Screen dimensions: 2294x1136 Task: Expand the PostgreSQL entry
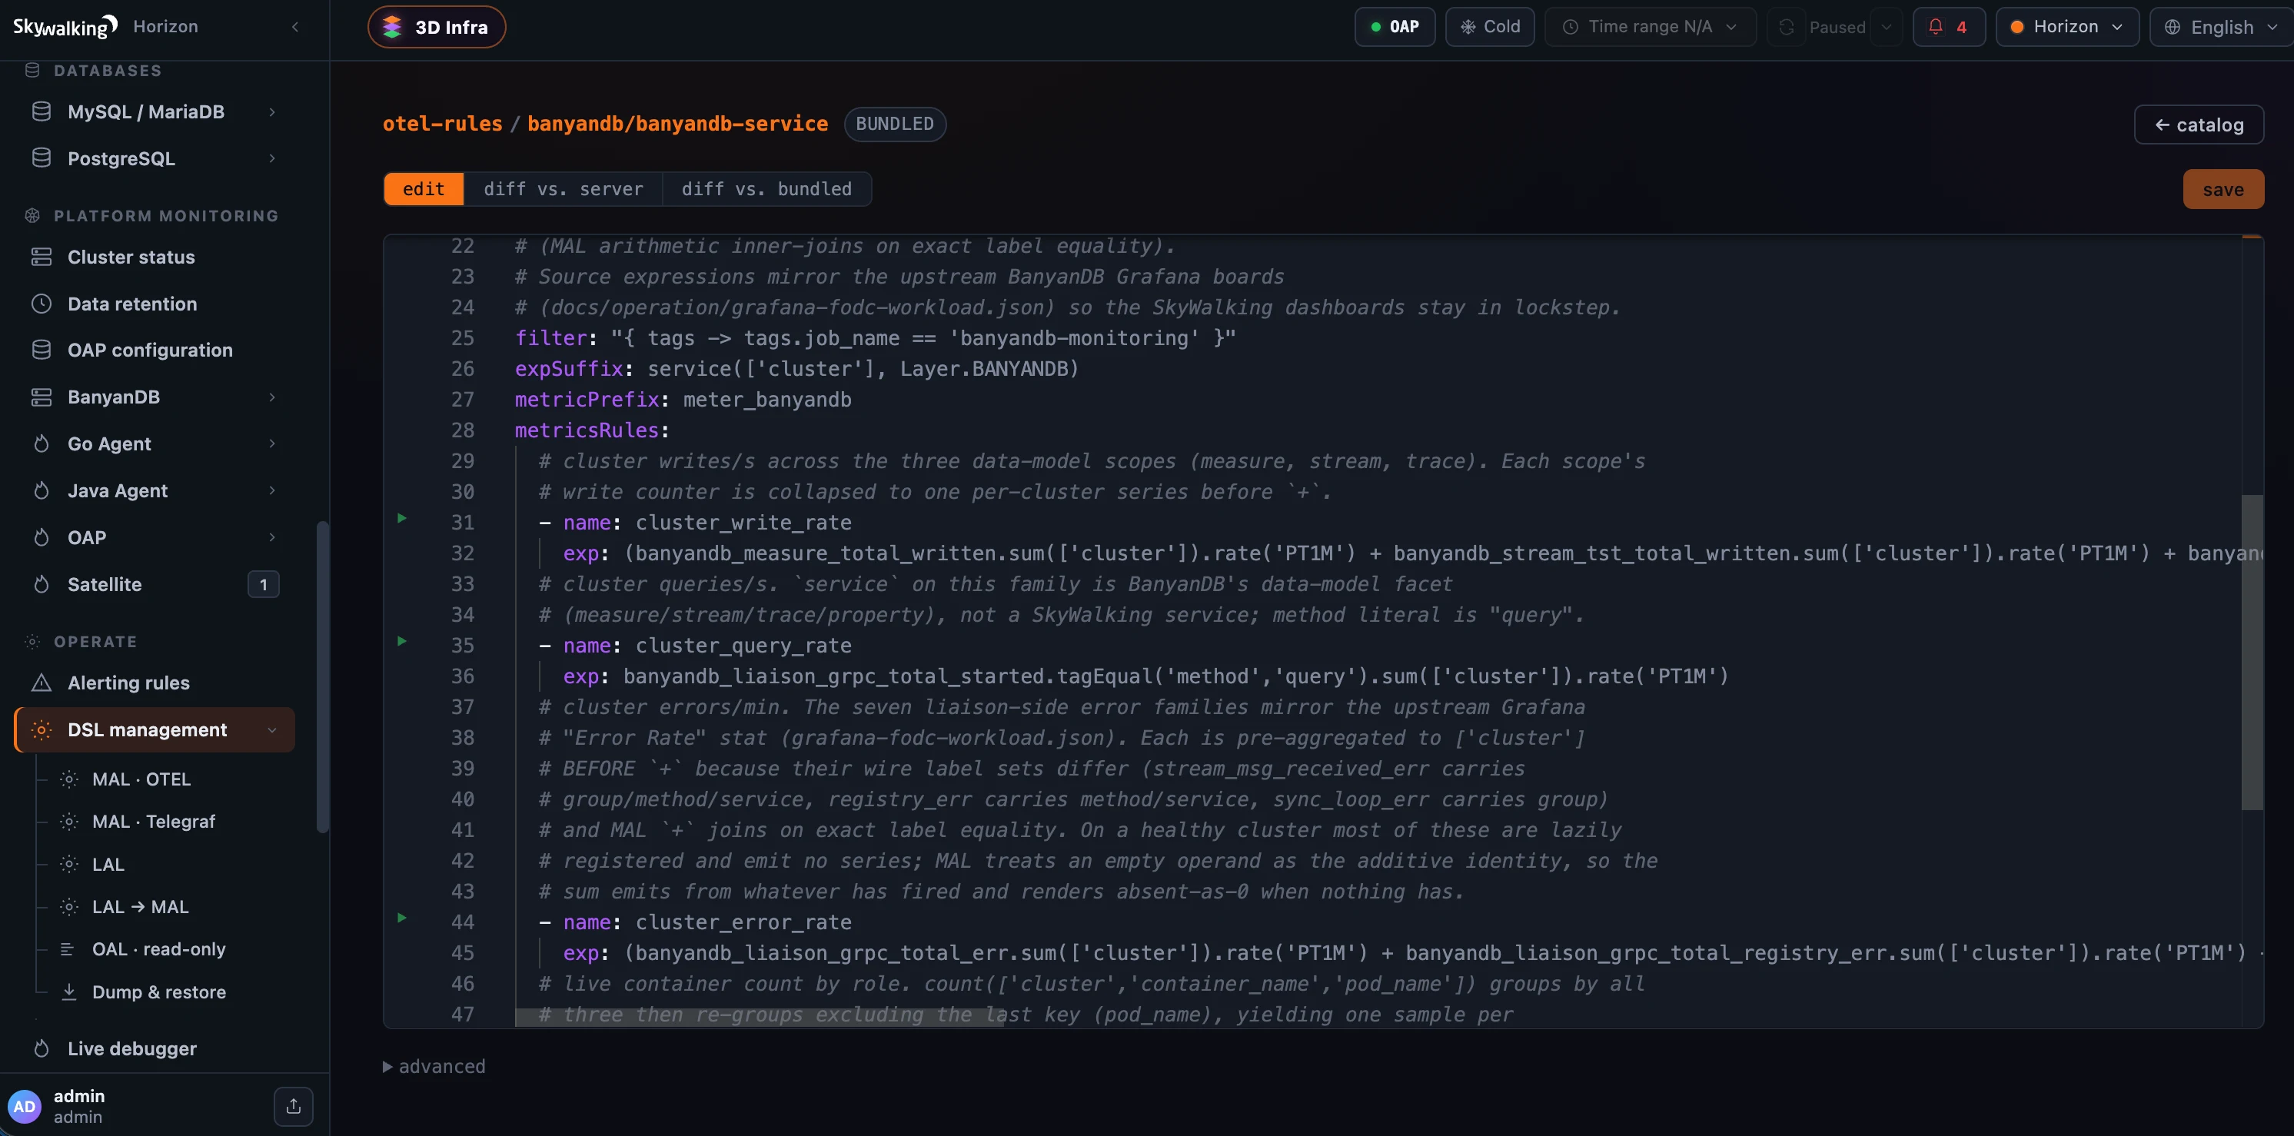tap(271, 158)
